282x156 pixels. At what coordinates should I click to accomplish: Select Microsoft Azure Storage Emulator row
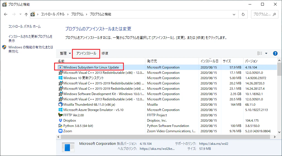(x=167, y=110)
